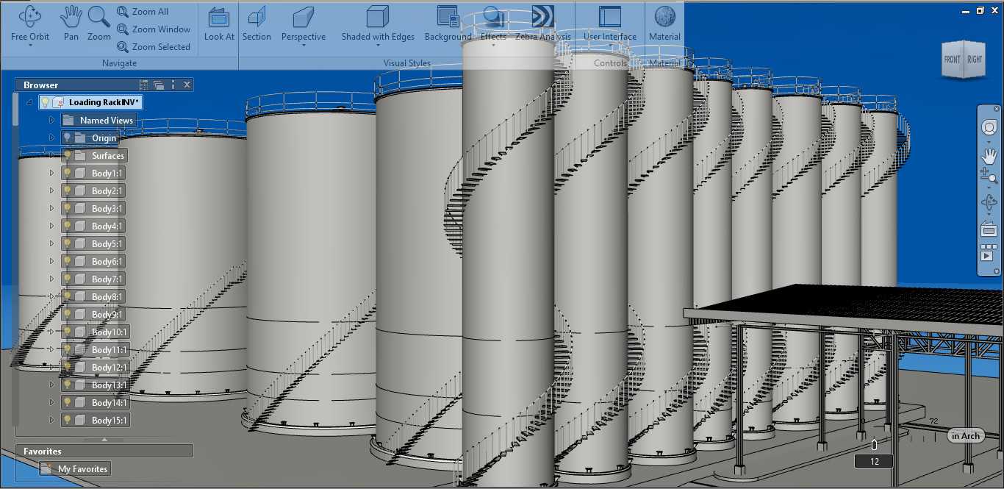Click the Effects icon
Image resolution: width=1004 pixels, height=489 pixels.
pyautogui.click(x=493, y=17)
